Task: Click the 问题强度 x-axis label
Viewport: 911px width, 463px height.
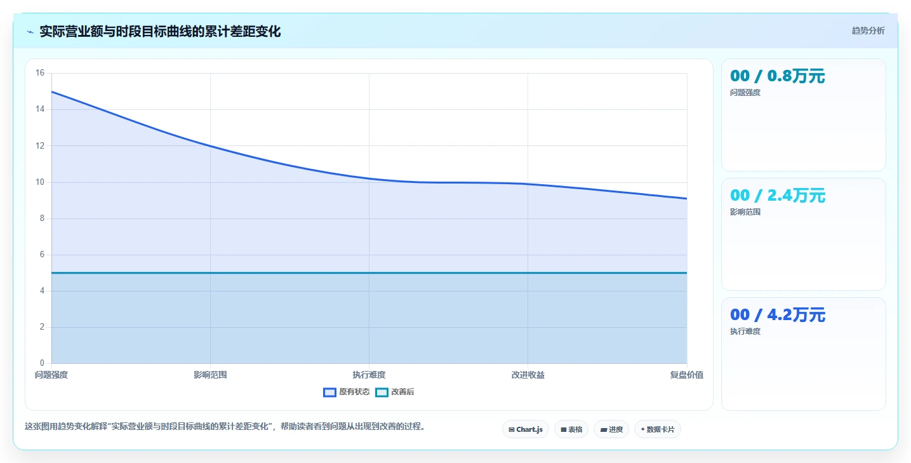Action: point(51,375)
